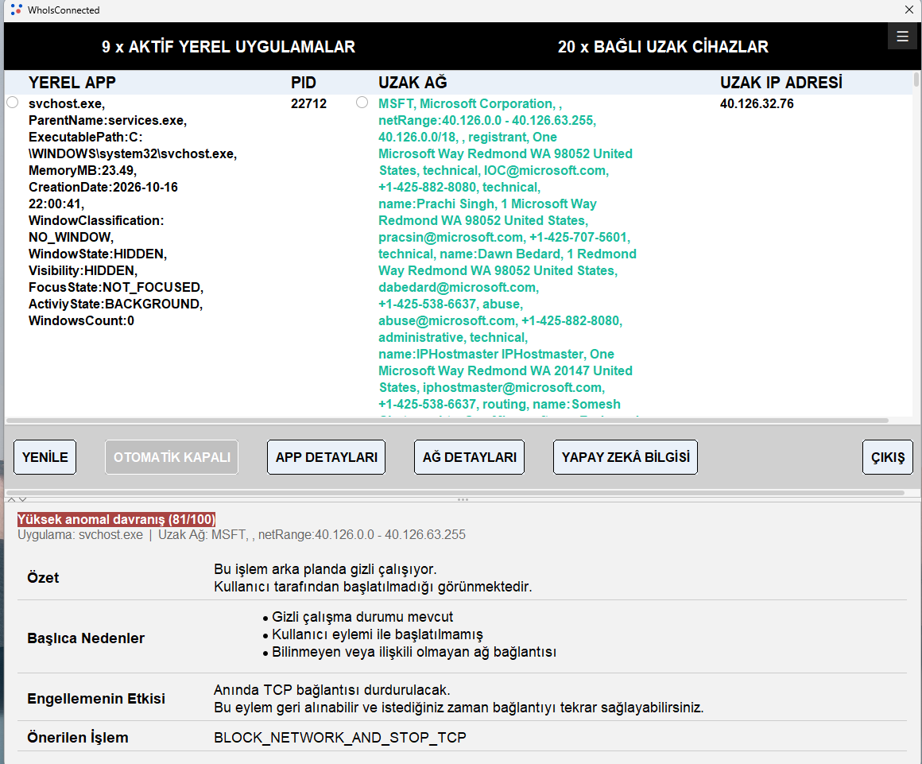
Task: Click the YENİLE refresh button
Action: [x=45, y=457]
